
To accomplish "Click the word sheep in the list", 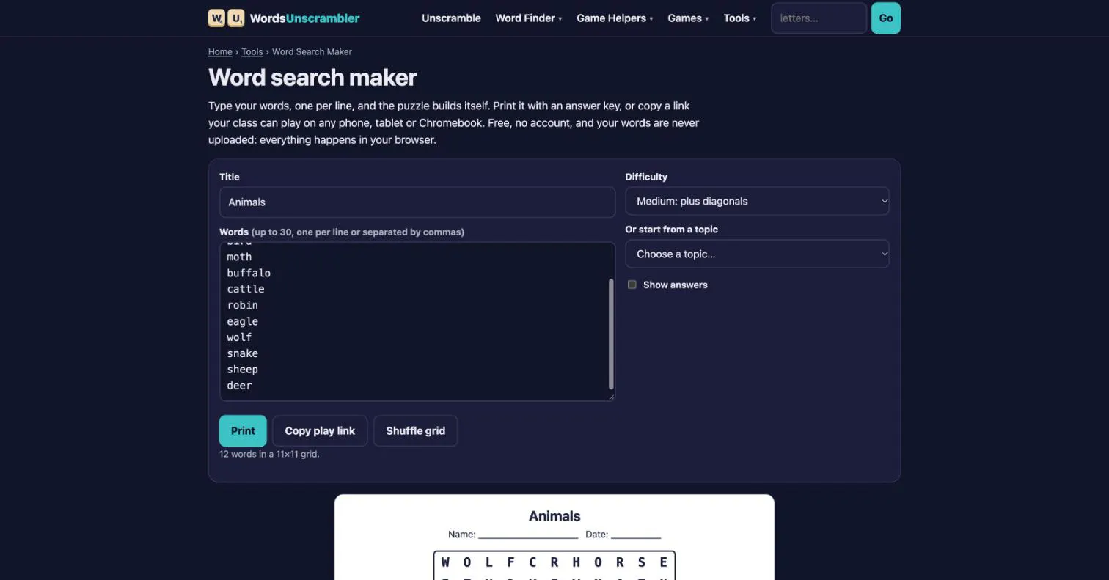I will point(242,370).
